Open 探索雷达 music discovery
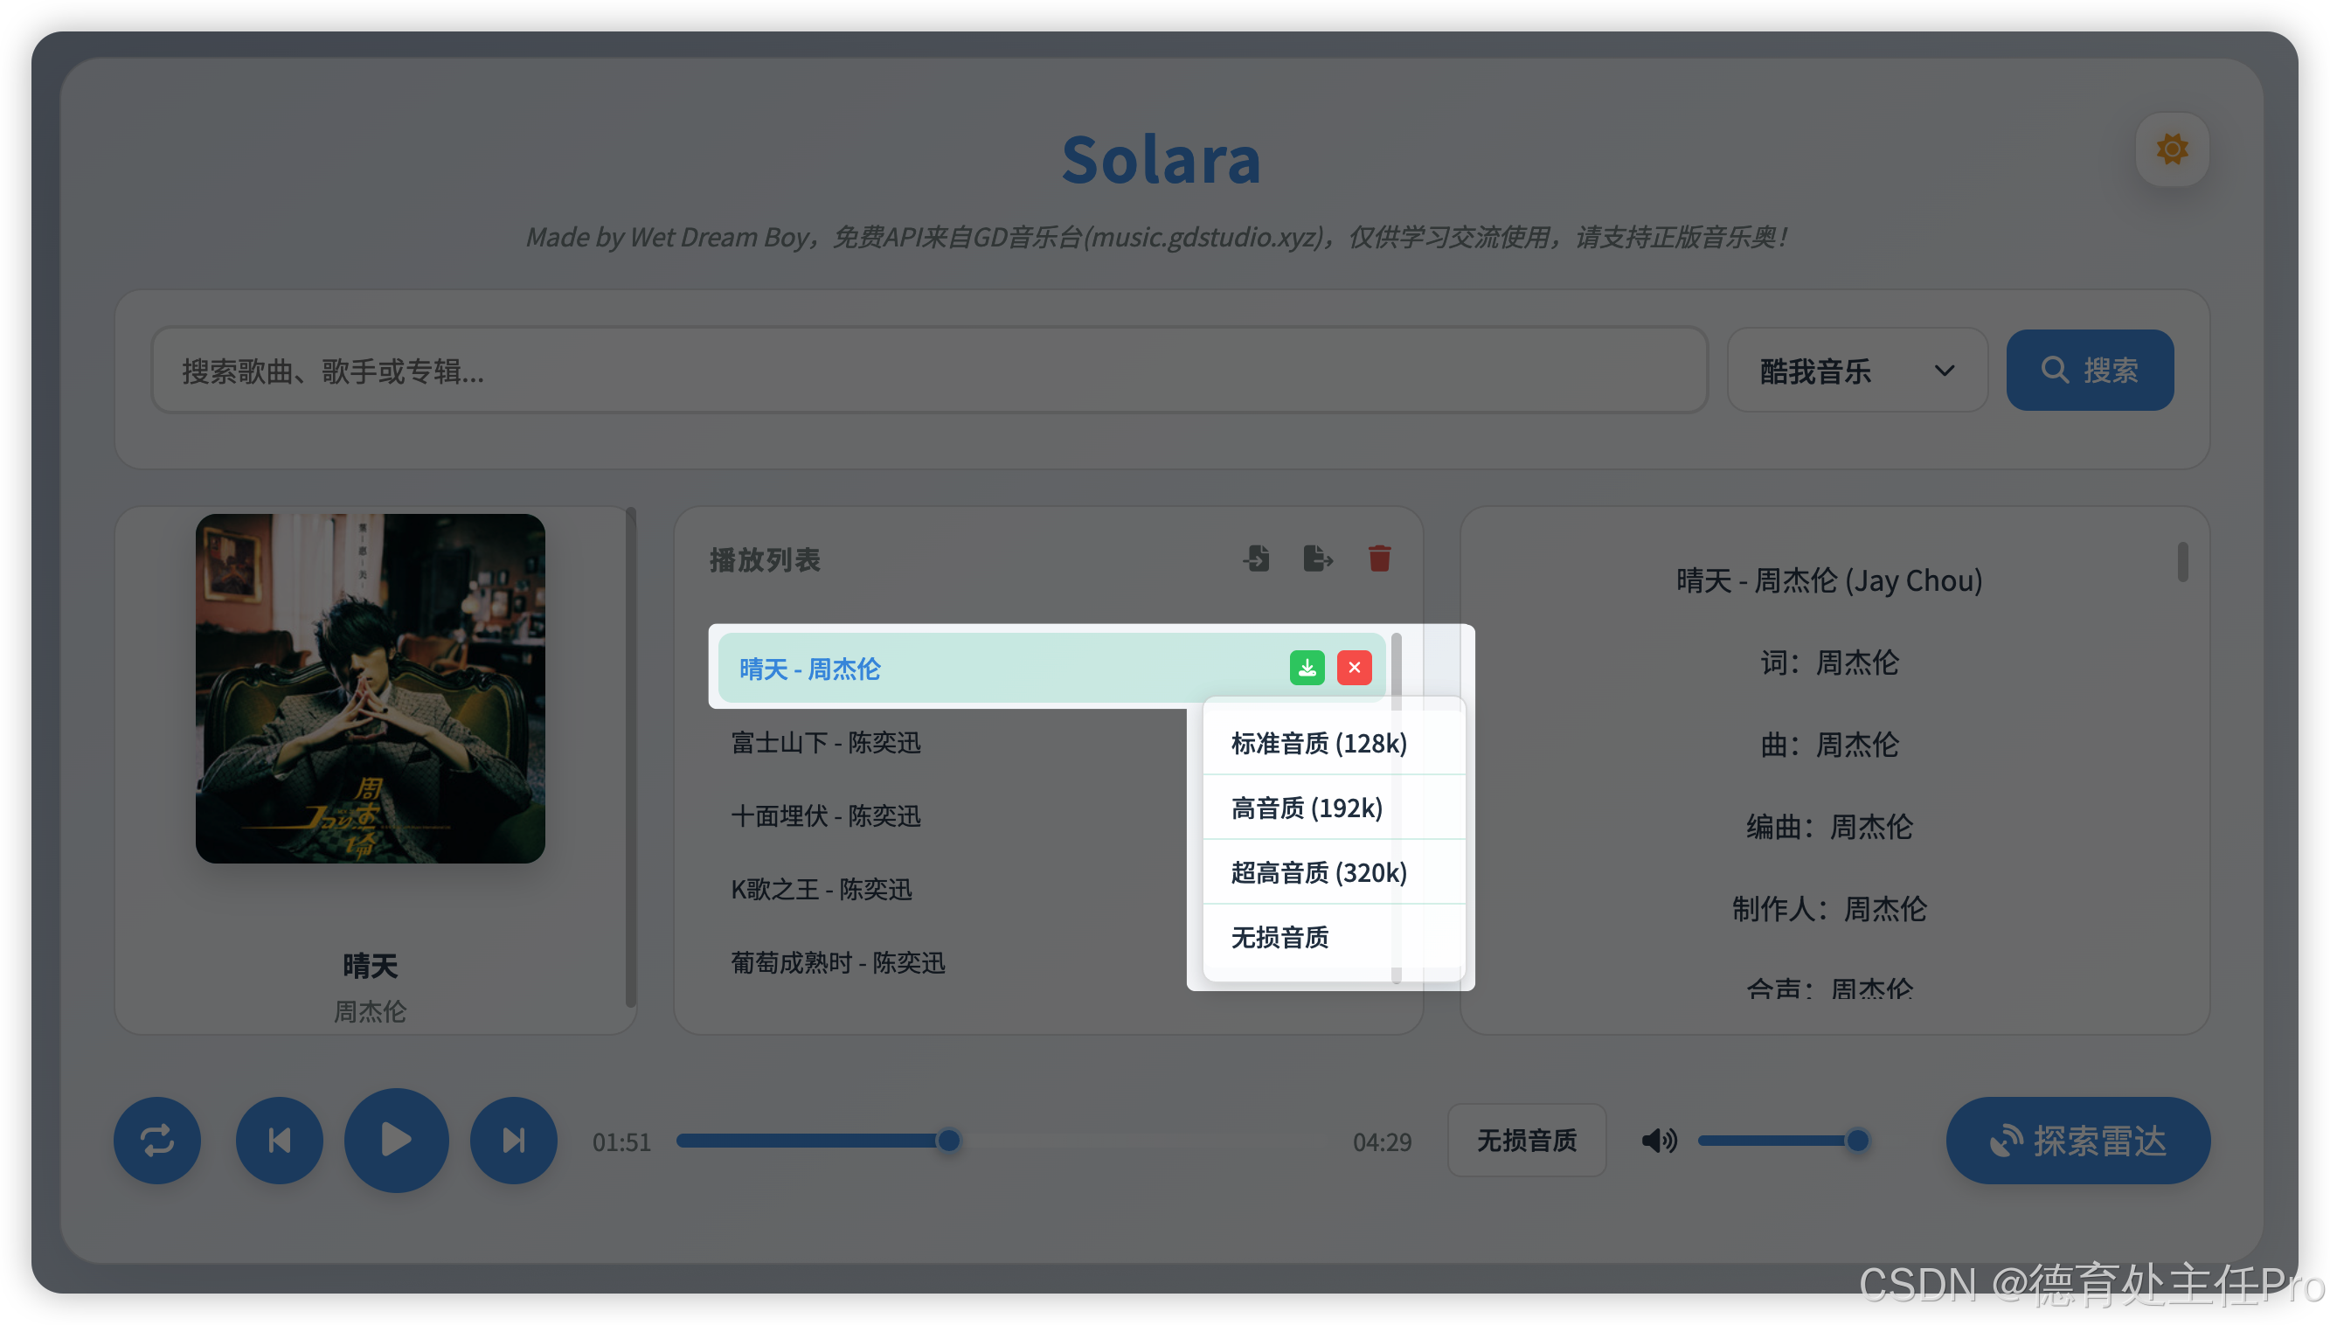Screen dimensions: 2330x1325 (2077, 1141)
